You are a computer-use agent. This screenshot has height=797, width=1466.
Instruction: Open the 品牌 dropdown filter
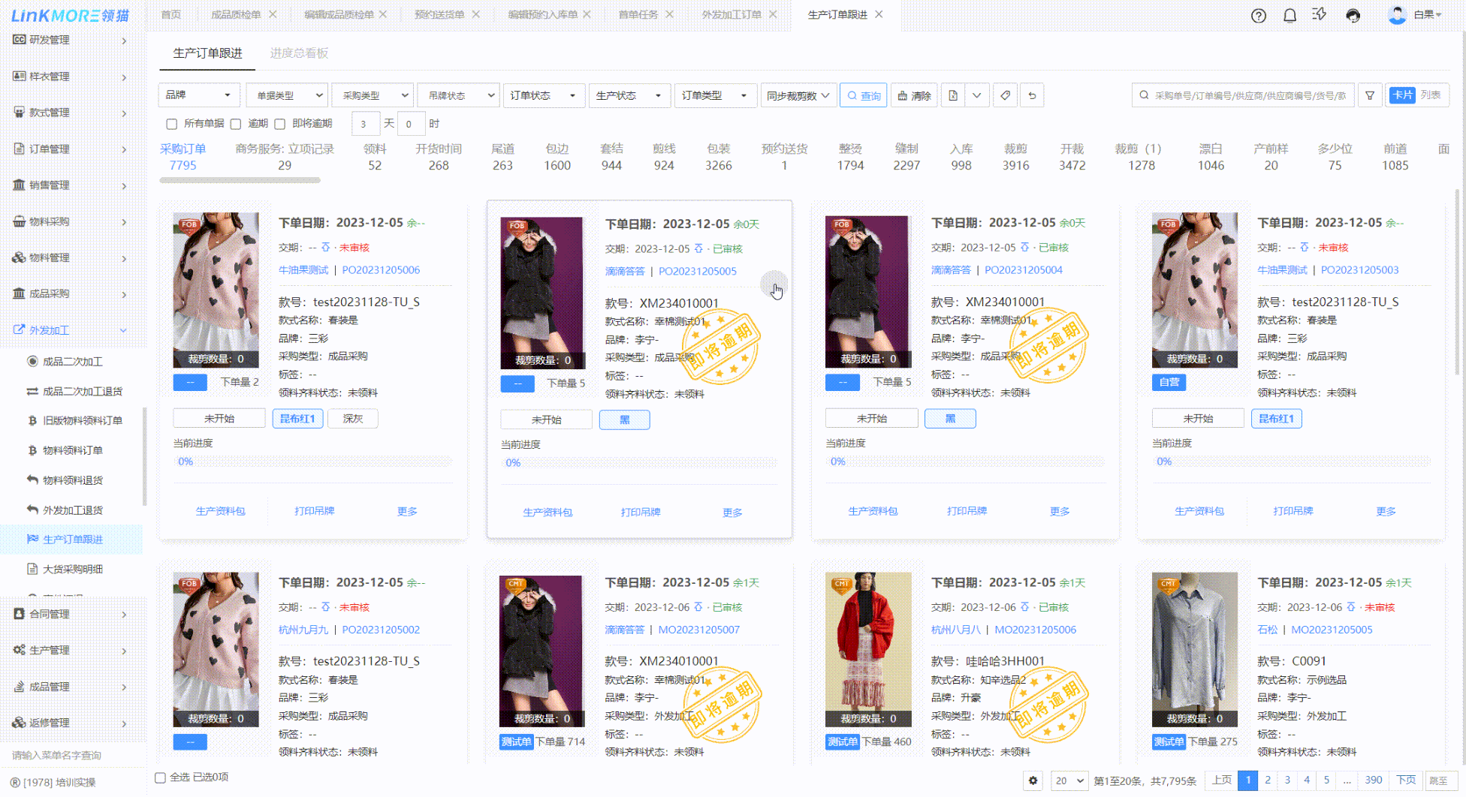pyautogui.click(x=199, y=95)
